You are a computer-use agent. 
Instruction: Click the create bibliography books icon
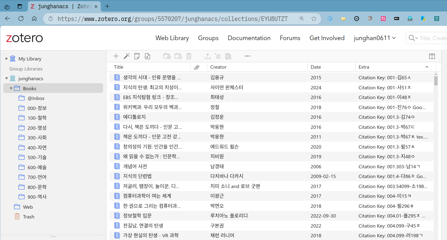click(x=228, y=56)
